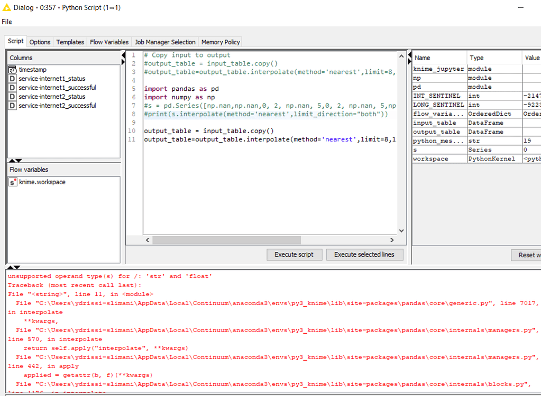The height and width of the screenshot is (396, 541).
Task: Click the Execute script button
Action: pyautogui.click(x=294, y=254)
